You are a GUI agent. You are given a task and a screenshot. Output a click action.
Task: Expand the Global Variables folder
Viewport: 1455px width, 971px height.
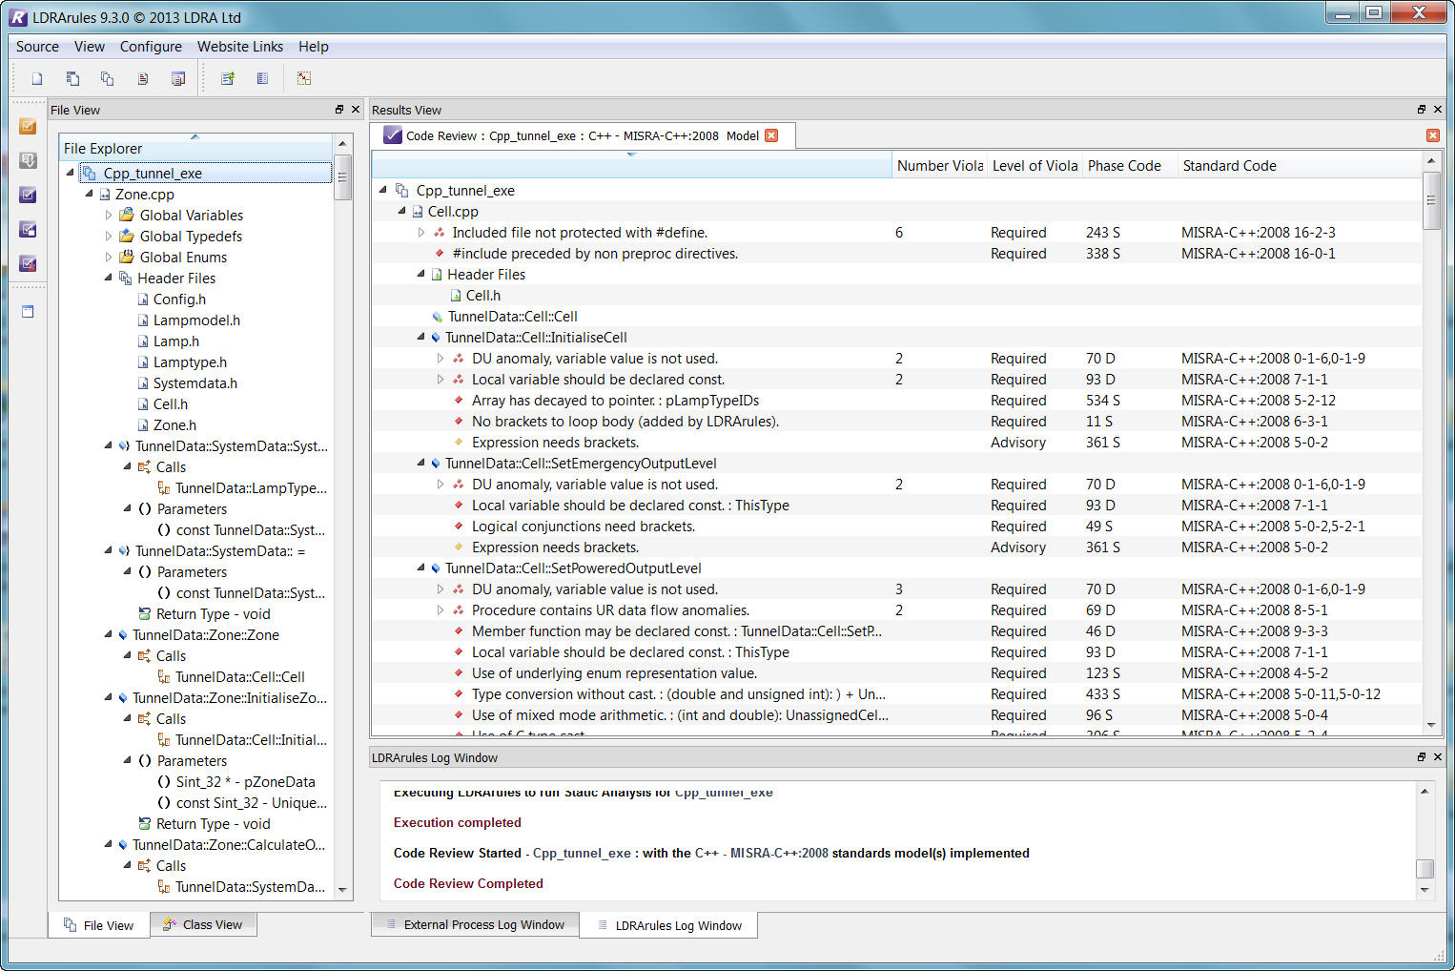pyautogui.click(x=109, y=216)
